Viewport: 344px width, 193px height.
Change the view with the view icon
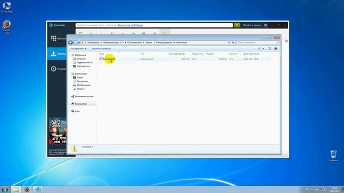[260, 49]
